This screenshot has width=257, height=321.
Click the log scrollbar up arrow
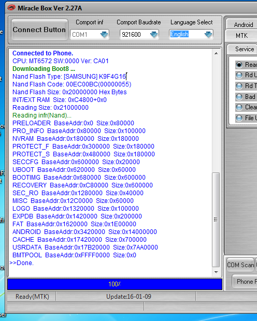coord(216,53)
